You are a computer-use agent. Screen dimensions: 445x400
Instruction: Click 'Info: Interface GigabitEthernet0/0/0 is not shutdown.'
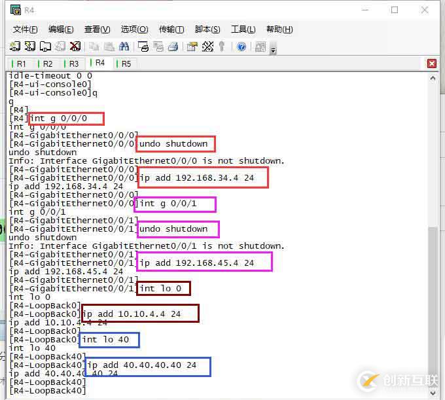tap(147, 161)
